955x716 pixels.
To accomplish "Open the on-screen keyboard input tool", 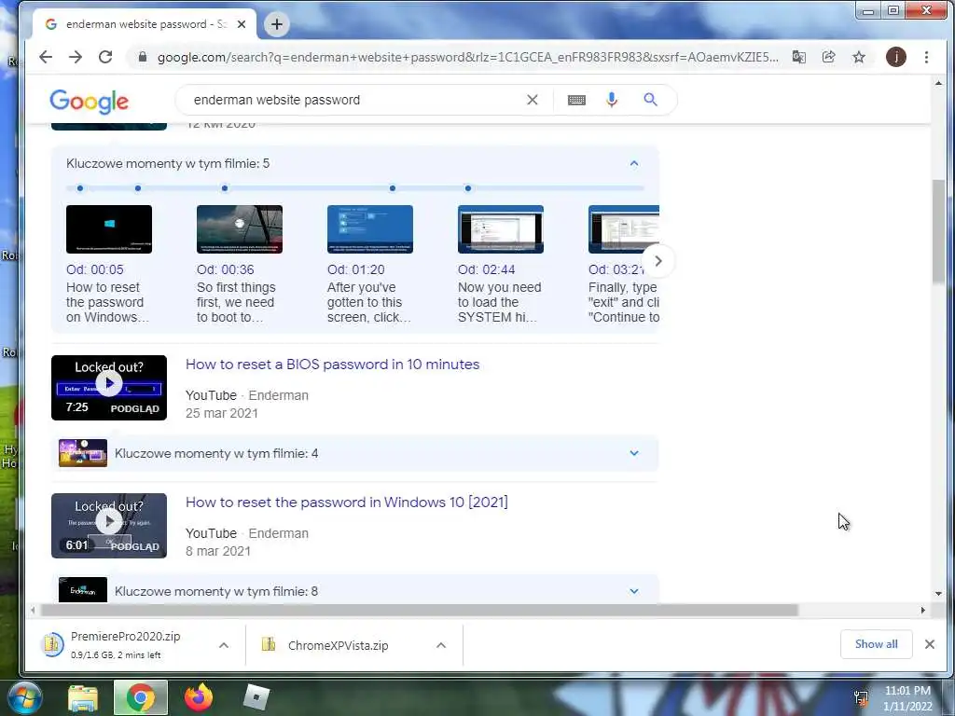I will pos(576,100).
